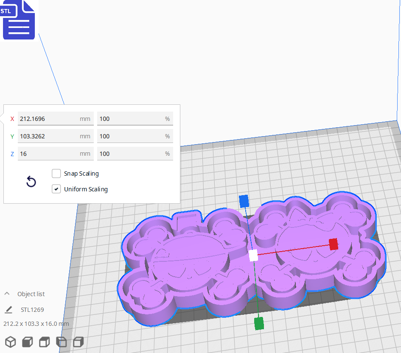Collapse the Object list chevron
Screen dimensions: 401x353
point(7,294)
